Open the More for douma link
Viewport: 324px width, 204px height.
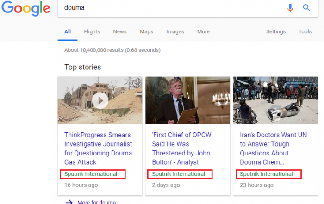coord(96,202)
